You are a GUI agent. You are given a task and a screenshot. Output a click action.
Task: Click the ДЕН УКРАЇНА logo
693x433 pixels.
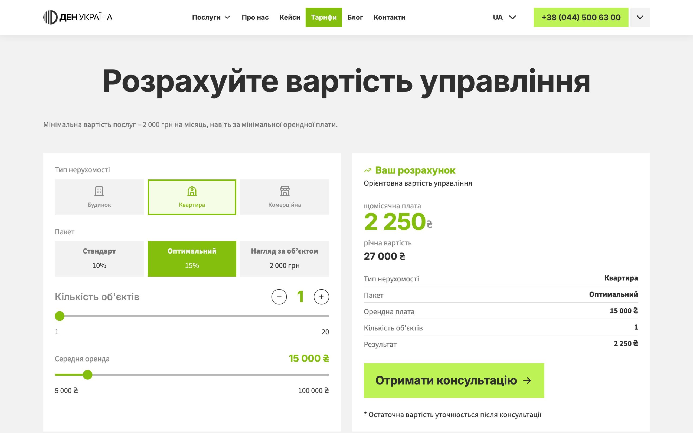point(78,17)
